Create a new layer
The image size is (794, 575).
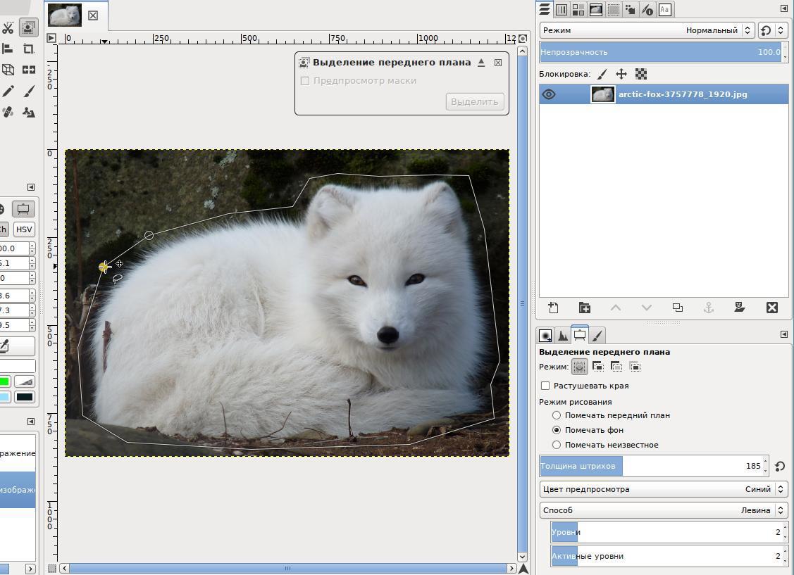553,308
